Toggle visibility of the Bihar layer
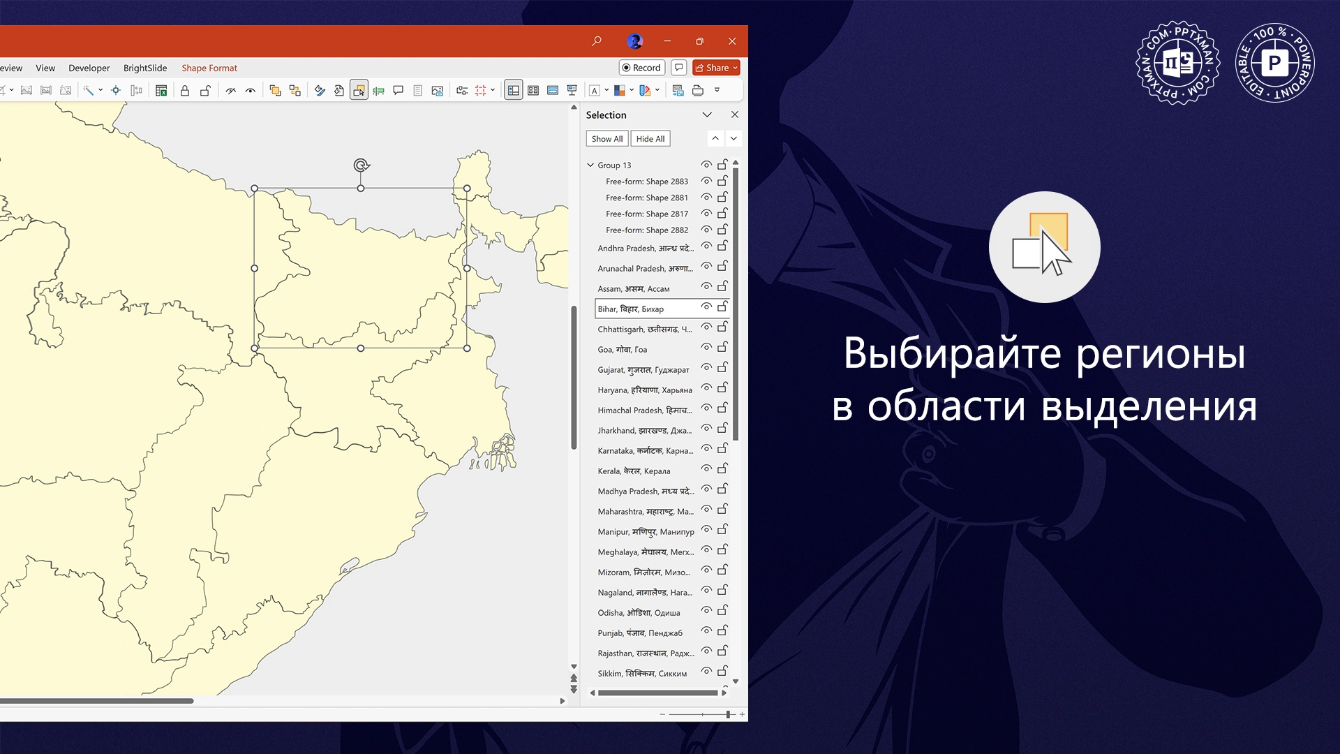 pyautogui.click(x=706, y=308)
